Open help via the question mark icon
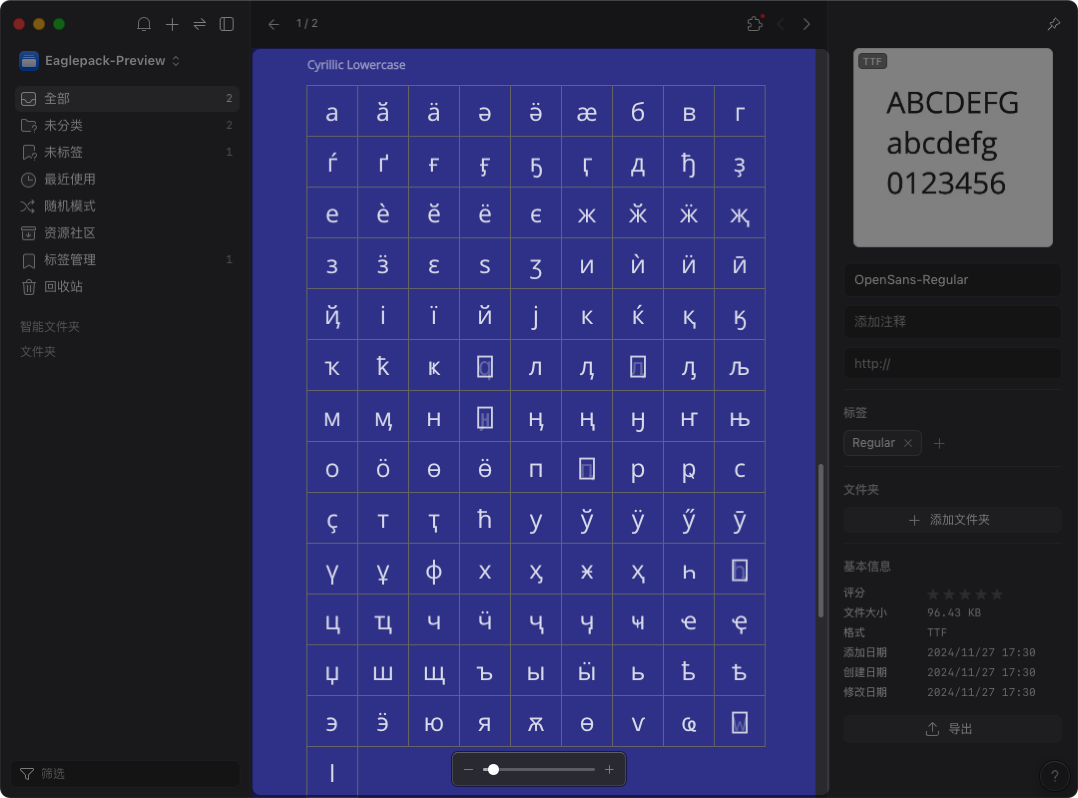Screen dimensions: 1078x798 1055,775
